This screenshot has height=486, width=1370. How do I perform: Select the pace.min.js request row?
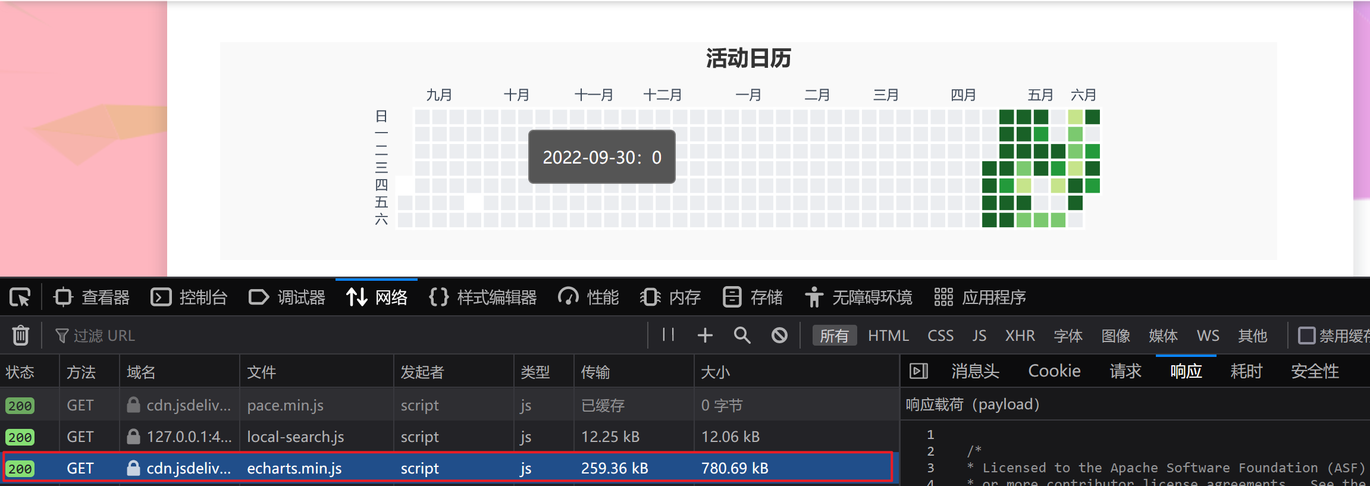[x=285, y=405]
